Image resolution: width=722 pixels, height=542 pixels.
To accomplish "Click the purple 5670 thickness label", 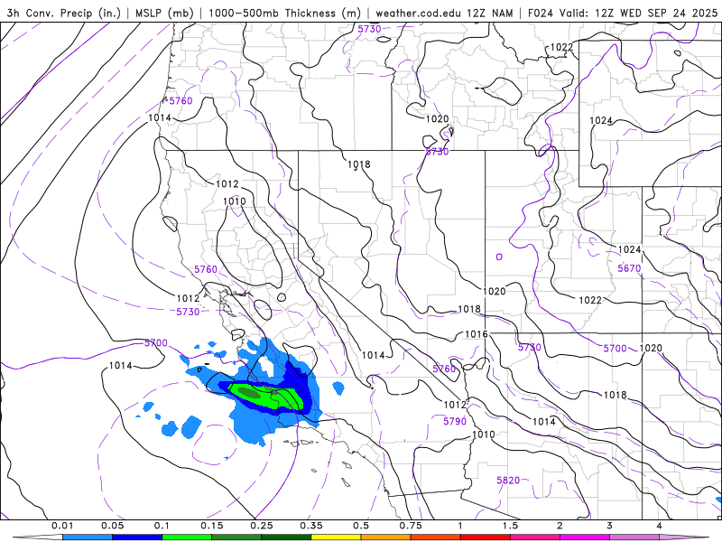I will 629,268.
